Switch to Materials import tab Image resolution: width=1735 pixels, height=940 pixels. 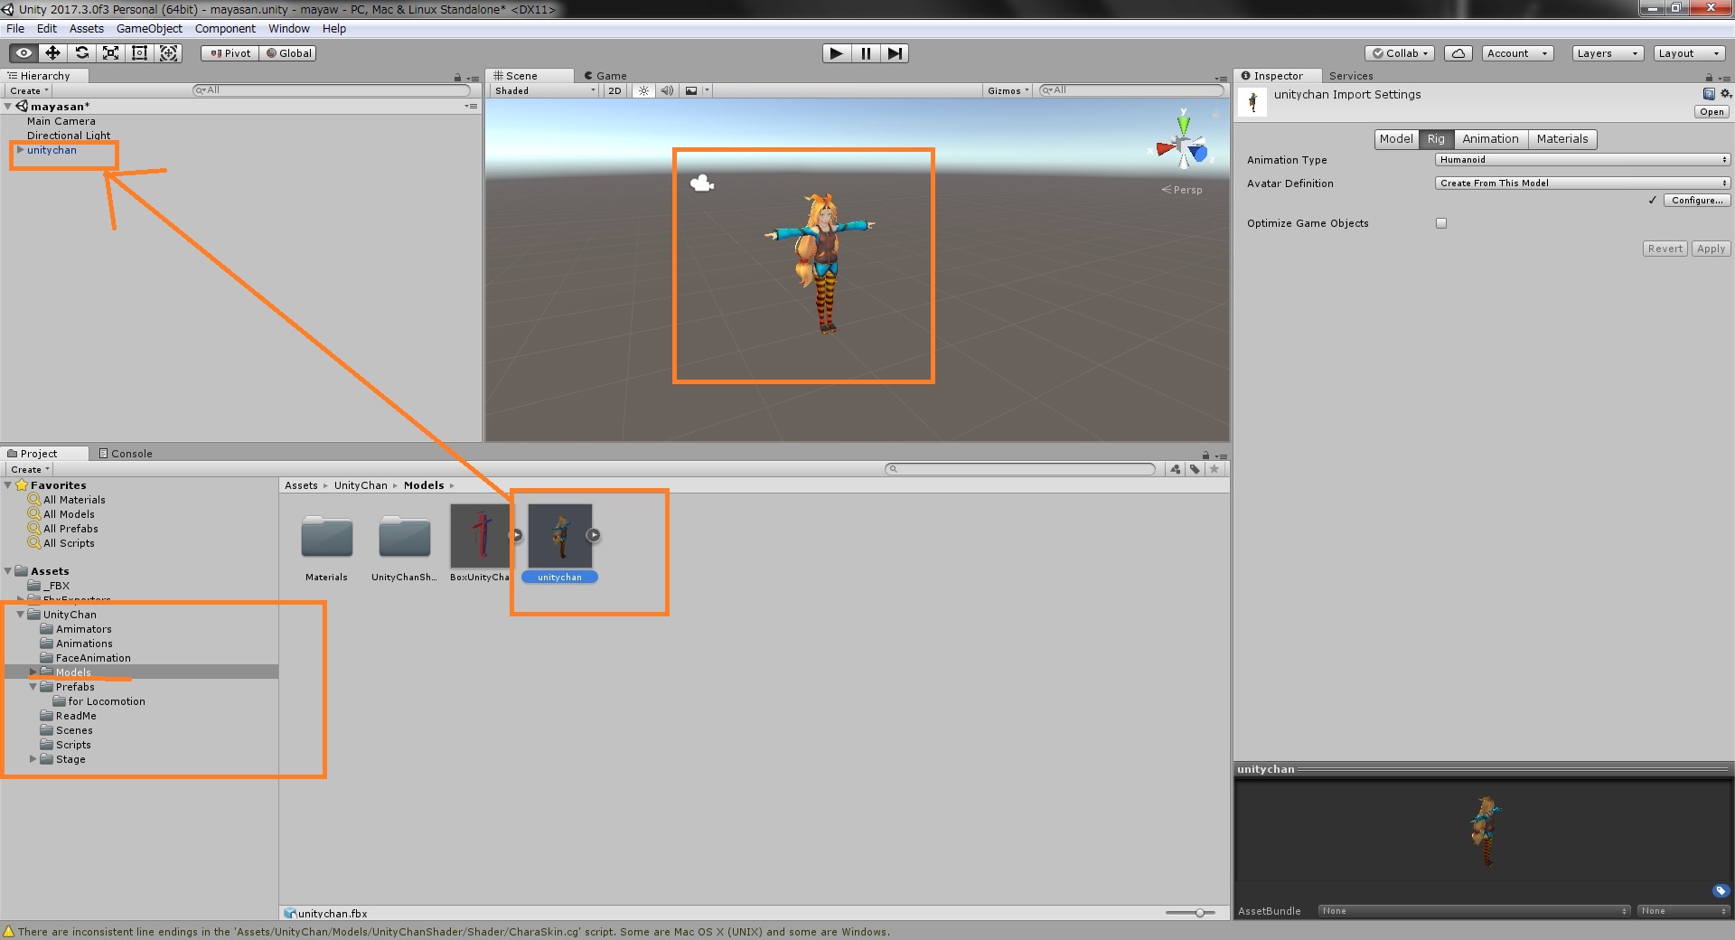coord(1562,139)
